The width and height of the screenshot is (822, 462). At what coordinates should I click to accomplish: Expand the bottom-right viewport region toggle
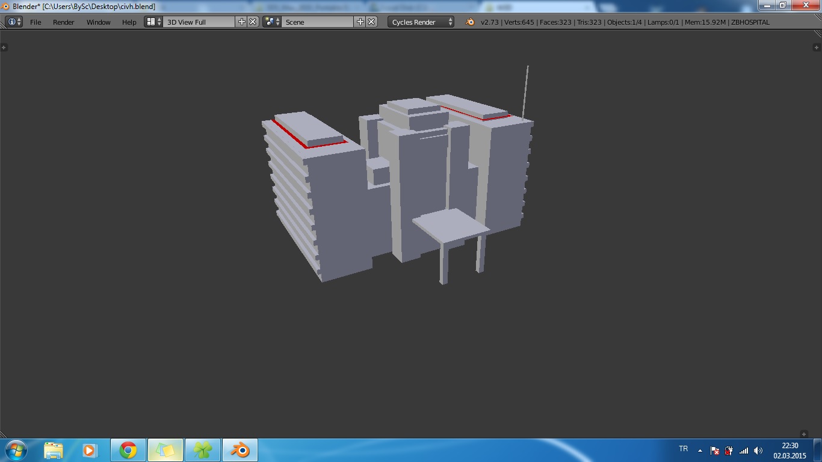(804, 434)
